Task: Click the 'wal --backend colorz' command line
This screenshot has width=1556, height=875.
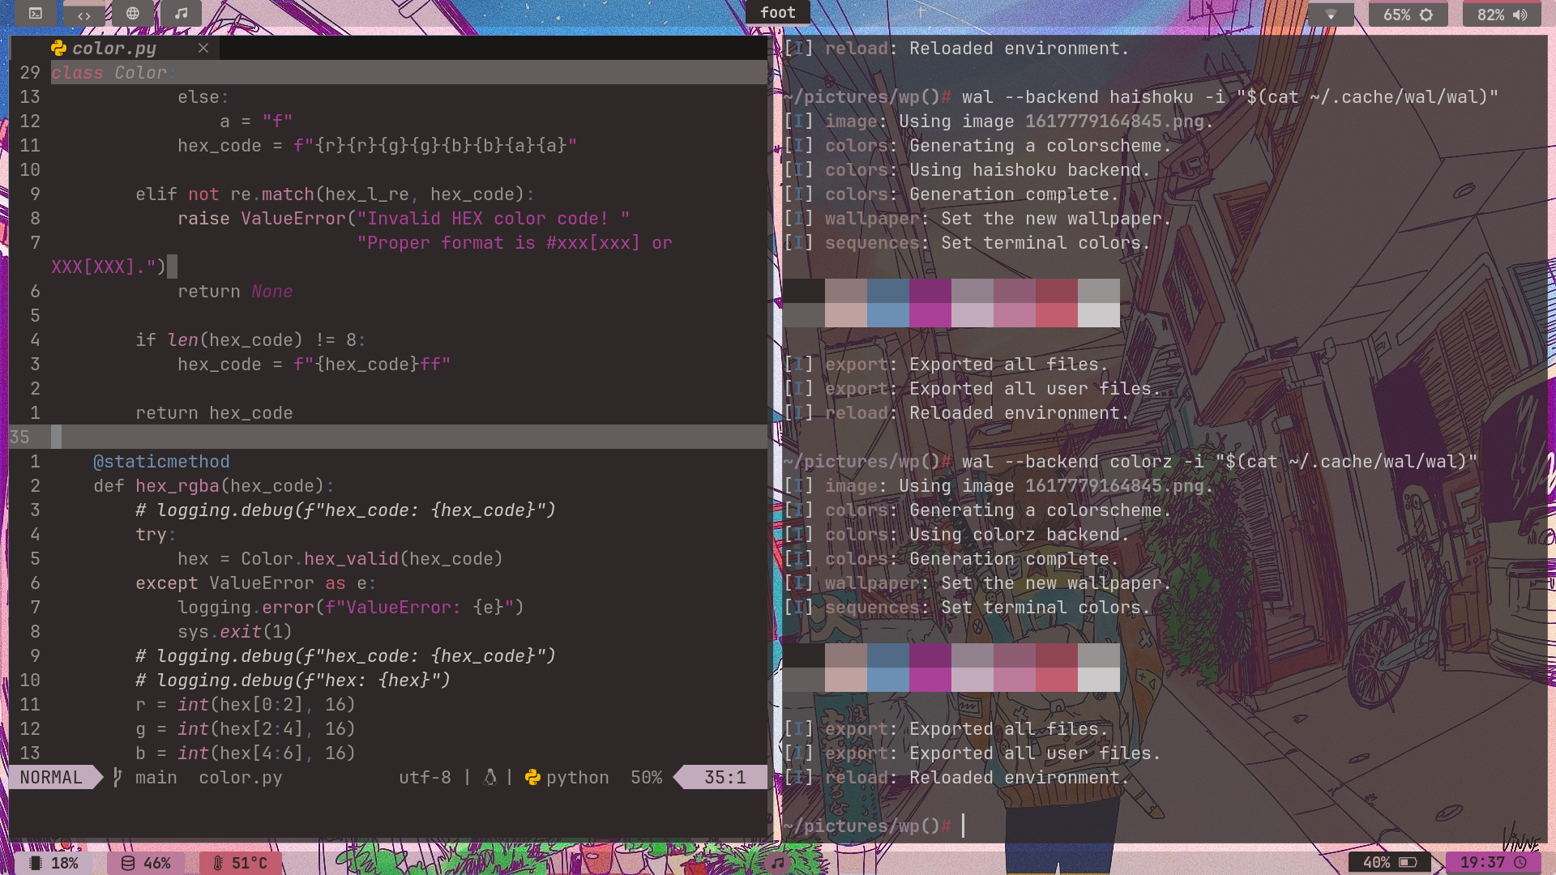Action: [x=1220, y=462]
